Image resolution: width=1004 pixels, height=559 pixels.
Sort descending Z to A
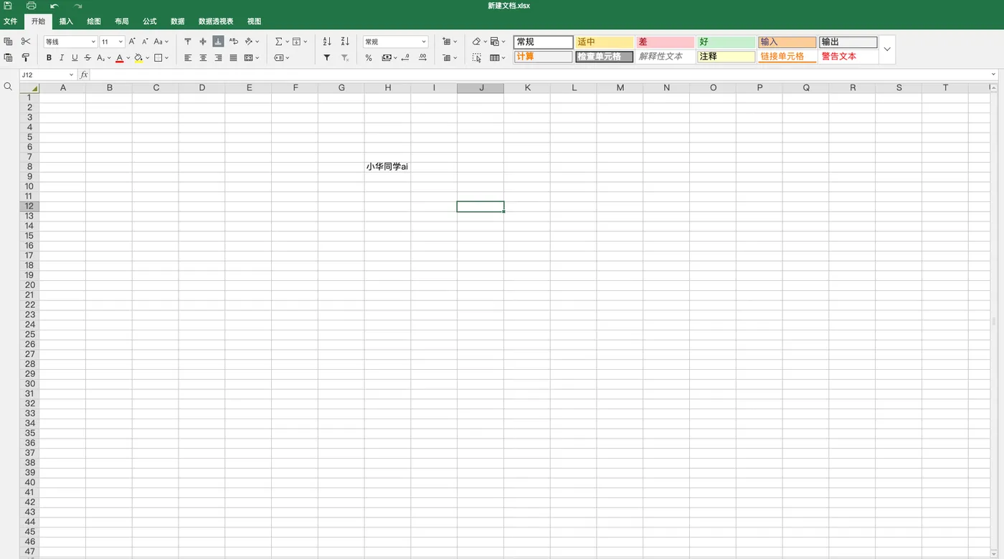tap(345, 42)
